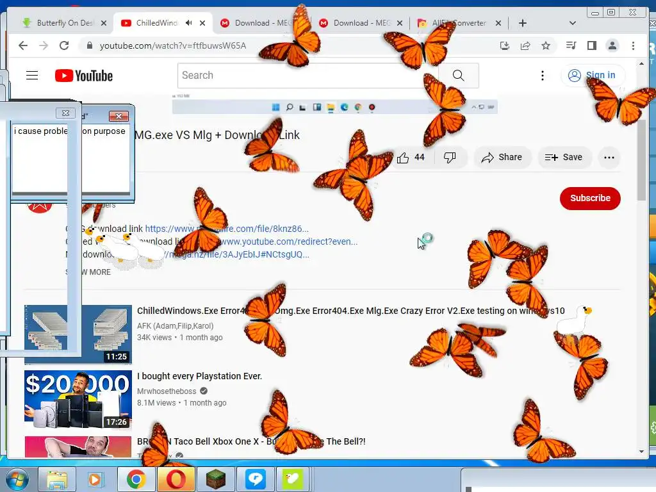The width and height of the screenshot is (656, 492).
Task: Click the page vertical scrollbar thumb
Action: coord(641,159)
